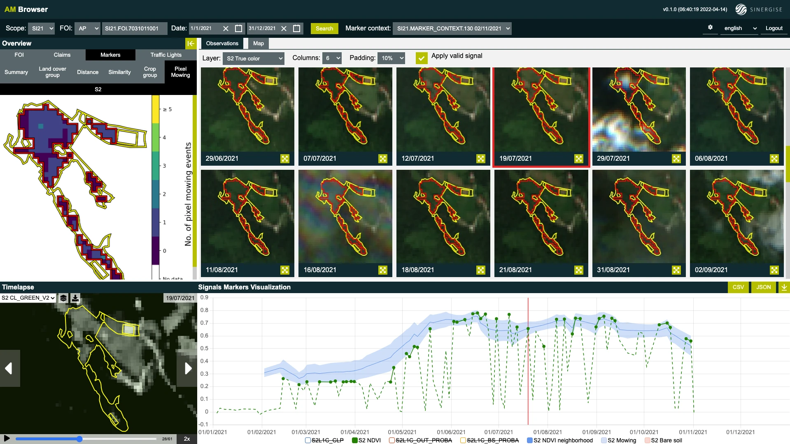This screenshot has height=444, width=790.
Task: Enable the S2L1C_CLP legend checkbox
Action: tap(308, 440)
